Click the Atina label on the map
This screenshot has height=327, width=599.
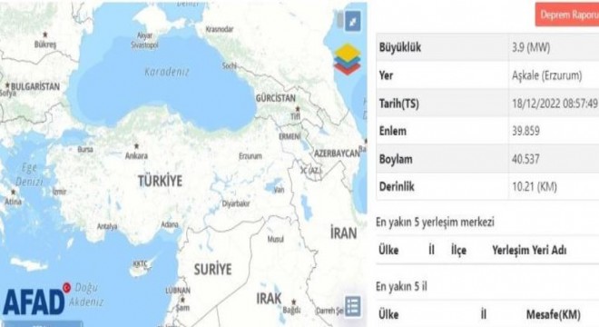(13, 201)
